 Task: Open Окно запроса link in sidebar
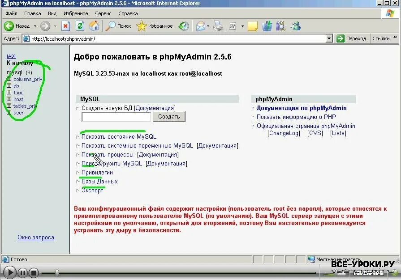[36, 238]
